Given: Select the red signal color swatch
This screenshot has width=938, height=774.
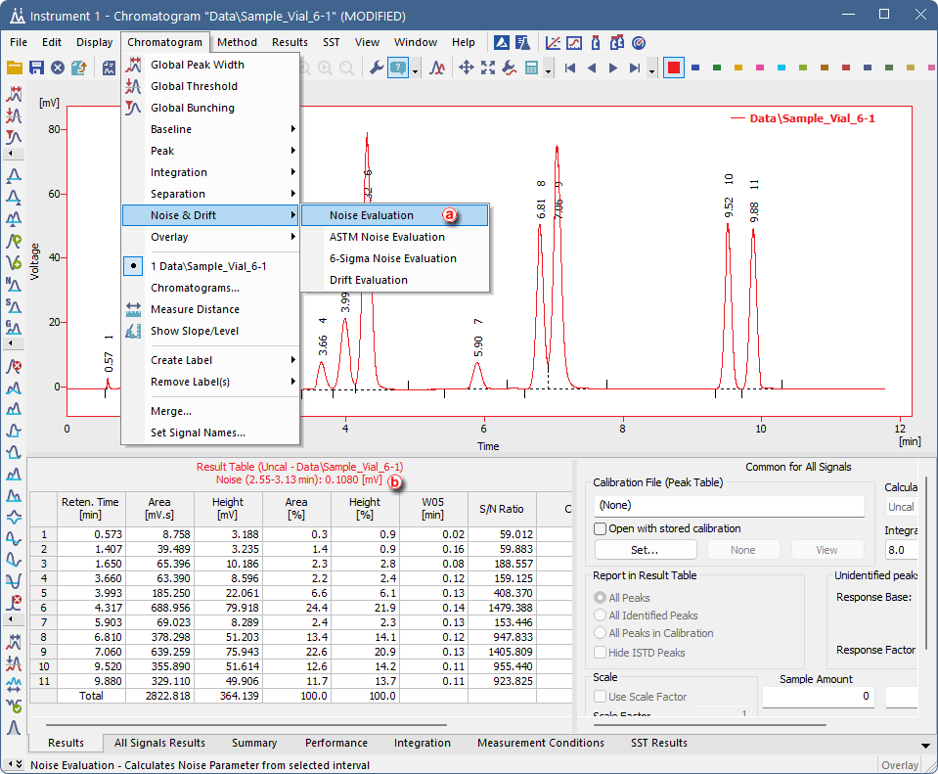Looking at the screenshot, I should (x=674, y=68).
